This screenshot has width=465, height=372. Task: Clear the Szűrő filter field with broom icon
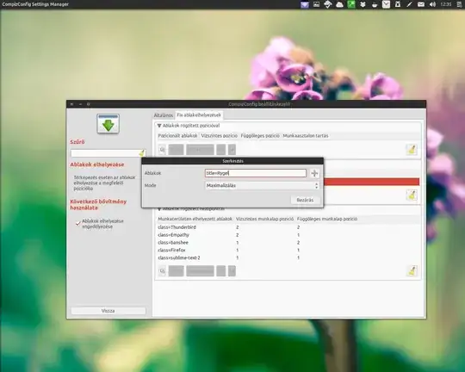click(x=142, y=153)
